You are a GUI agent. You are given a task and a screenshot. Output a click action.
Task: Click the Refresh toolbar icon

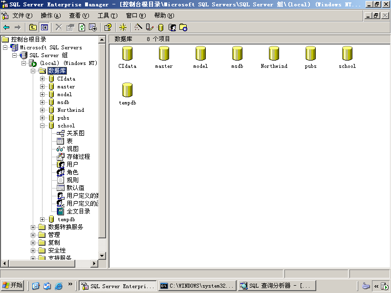coord(82,27)
